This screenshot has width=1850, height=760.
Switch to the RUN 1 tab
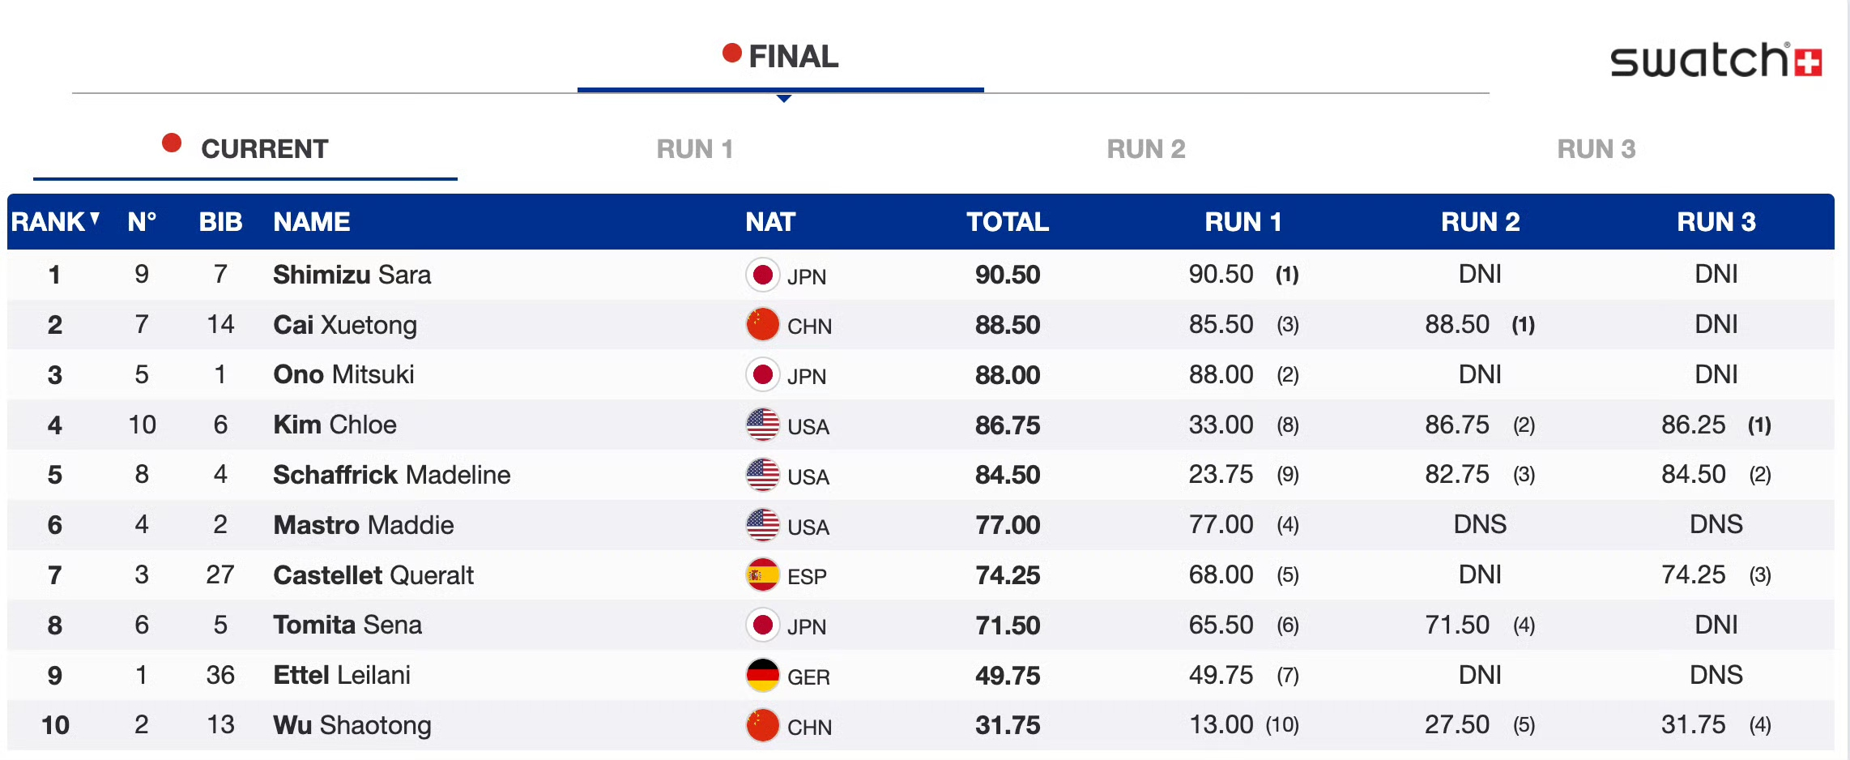click(694, 149)
